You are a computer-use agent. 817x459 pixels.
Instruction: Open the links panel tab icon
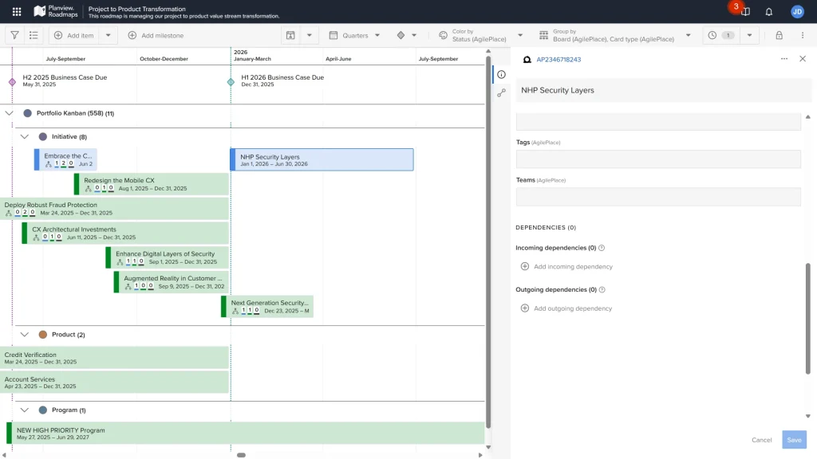tap(501, 93)
